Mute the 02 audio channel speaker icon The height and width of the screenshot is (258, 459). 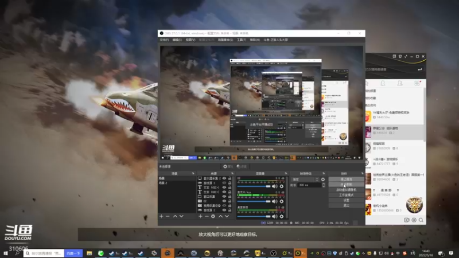(274, 186)
